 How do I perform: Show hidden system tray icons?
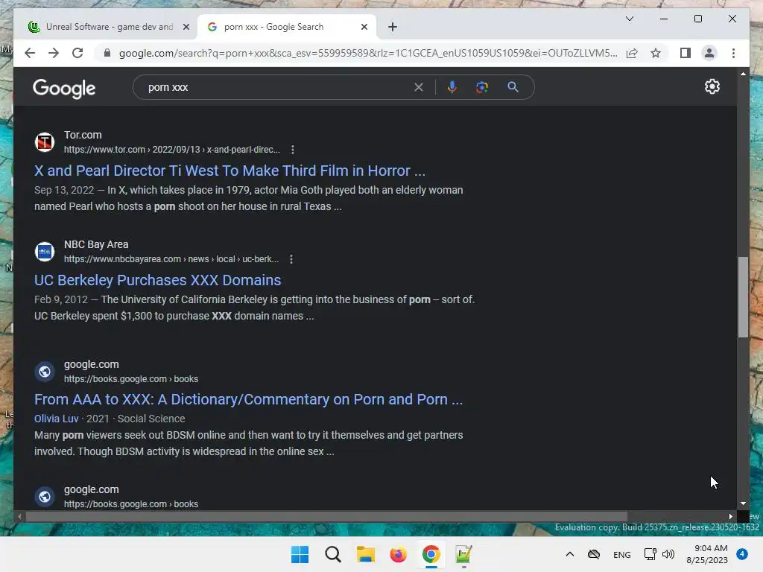tap(570, 554)
